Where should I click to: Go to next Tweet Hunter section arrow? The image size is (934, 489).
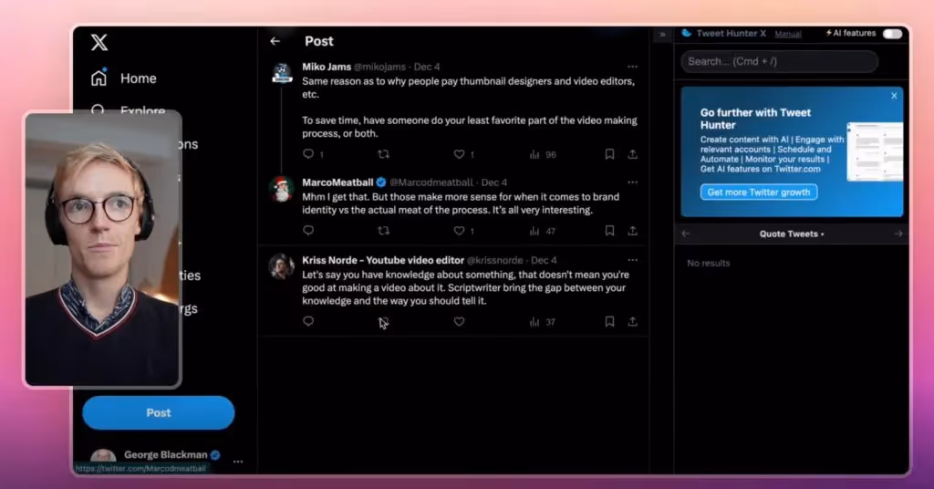[898, 234]
